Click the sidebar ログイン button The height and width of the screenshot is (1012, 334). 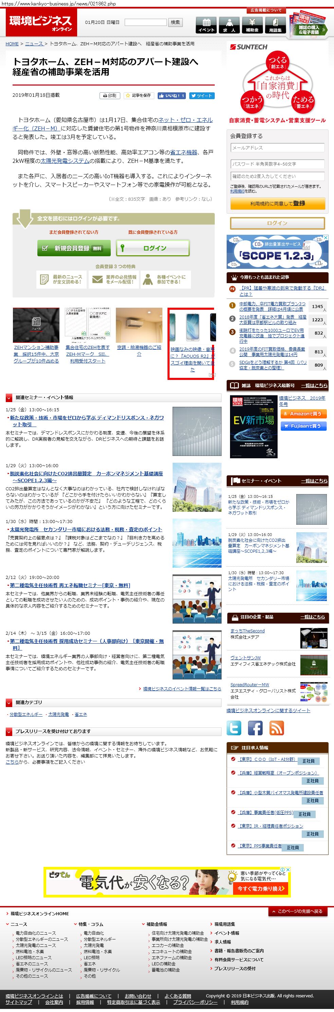click(x=277, y=223)
